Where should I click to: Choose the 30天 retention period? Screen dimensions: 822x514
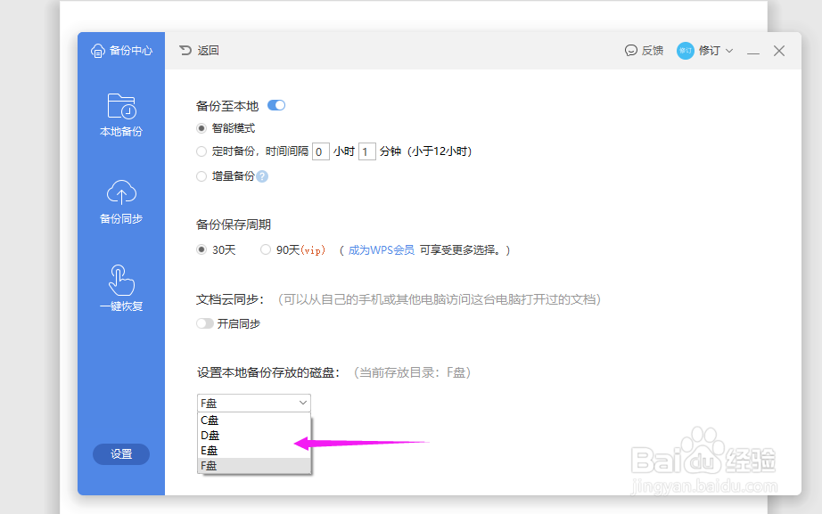[x=201, y=250]
